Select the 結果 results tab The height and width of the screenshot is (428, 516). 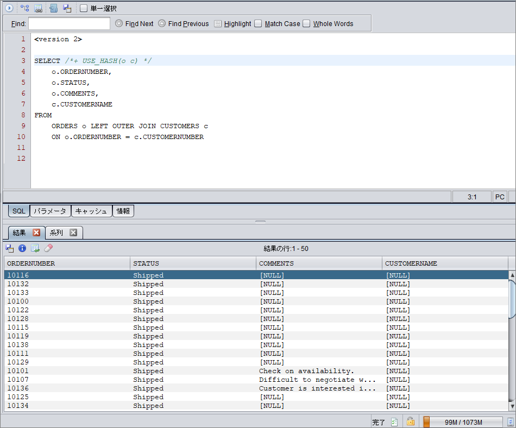(x=20, y=233)
